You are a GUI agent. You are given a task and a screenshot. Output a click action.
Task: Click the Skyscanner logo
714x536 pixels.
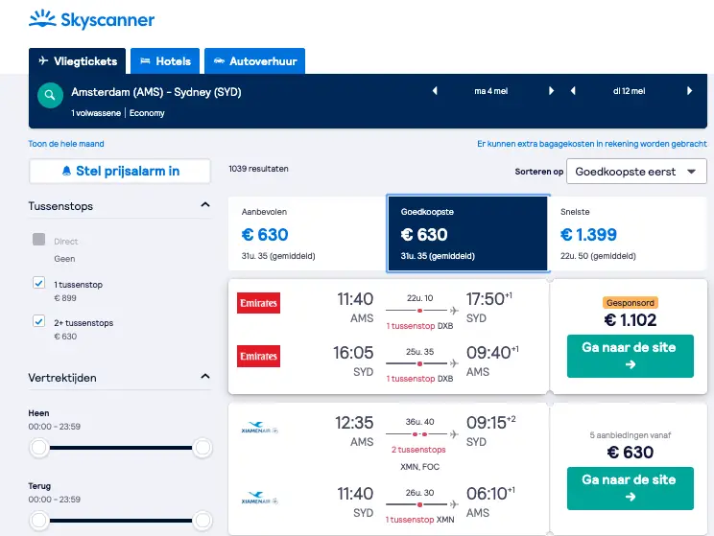91,19
